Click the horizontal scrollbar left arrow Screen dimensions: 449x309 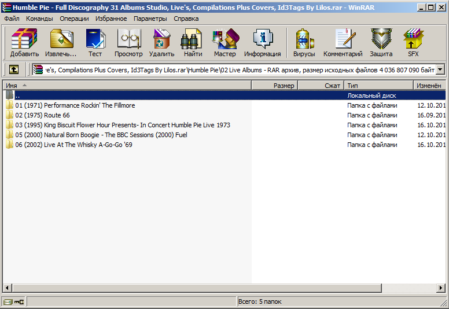click(8, 288)
